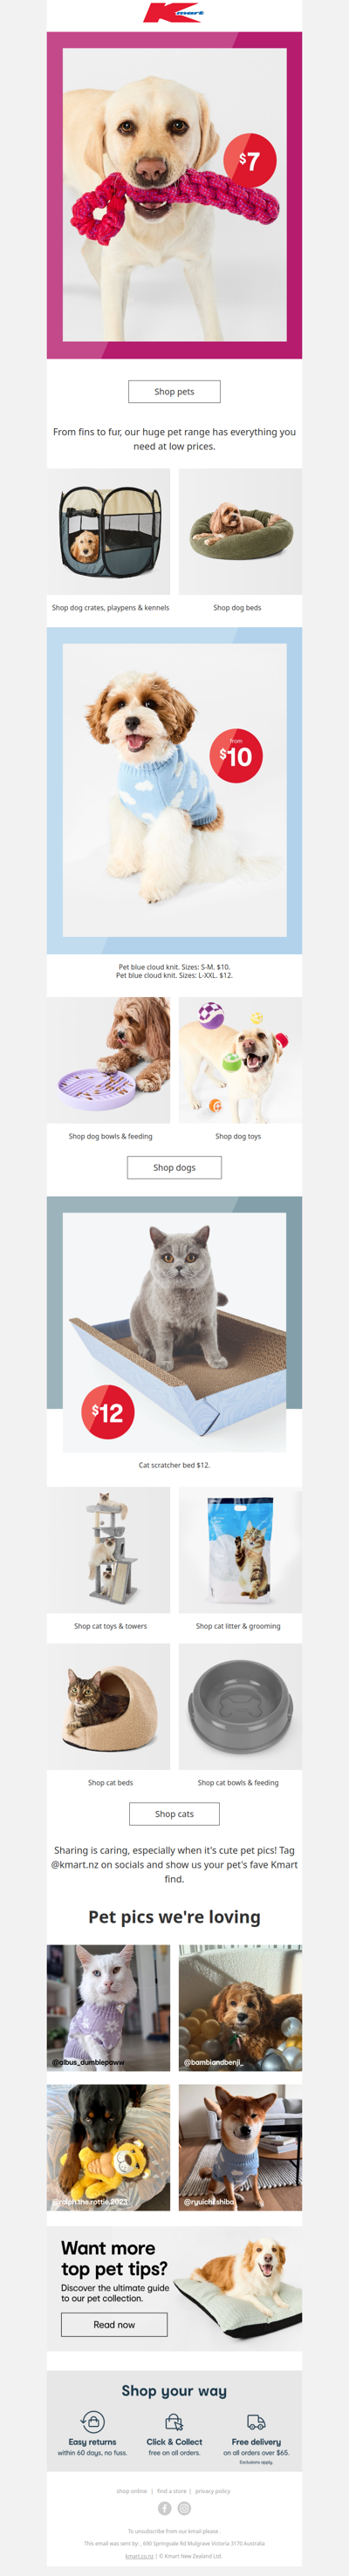Select the Click & Collect icon
349x2576 pixels.
(x=174, y=2421)
